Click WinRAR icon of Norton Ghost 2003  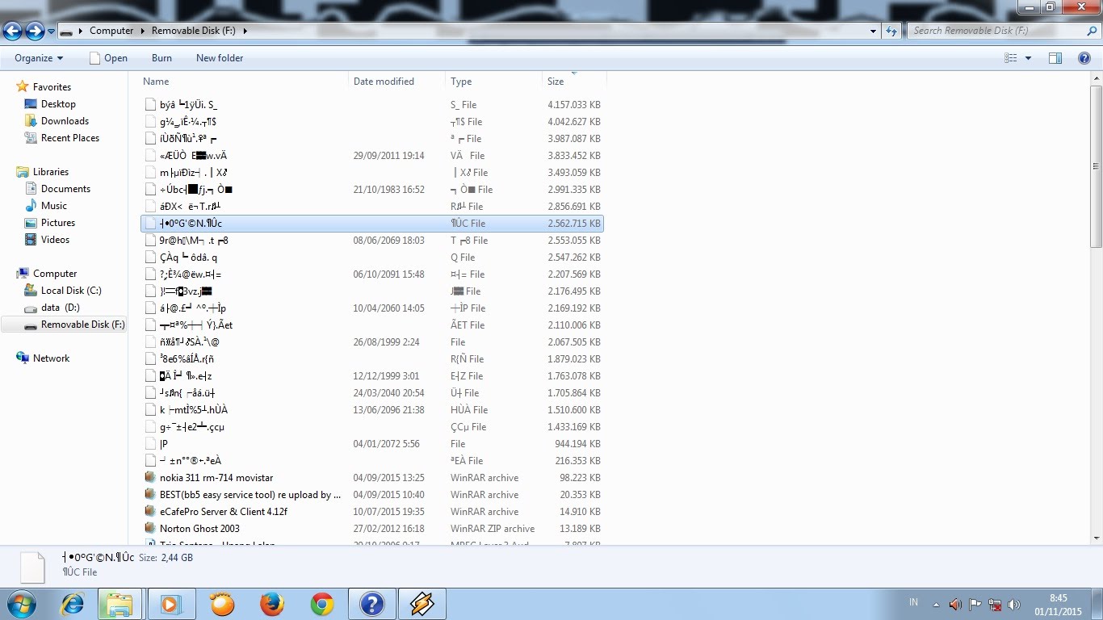[150, 529]
